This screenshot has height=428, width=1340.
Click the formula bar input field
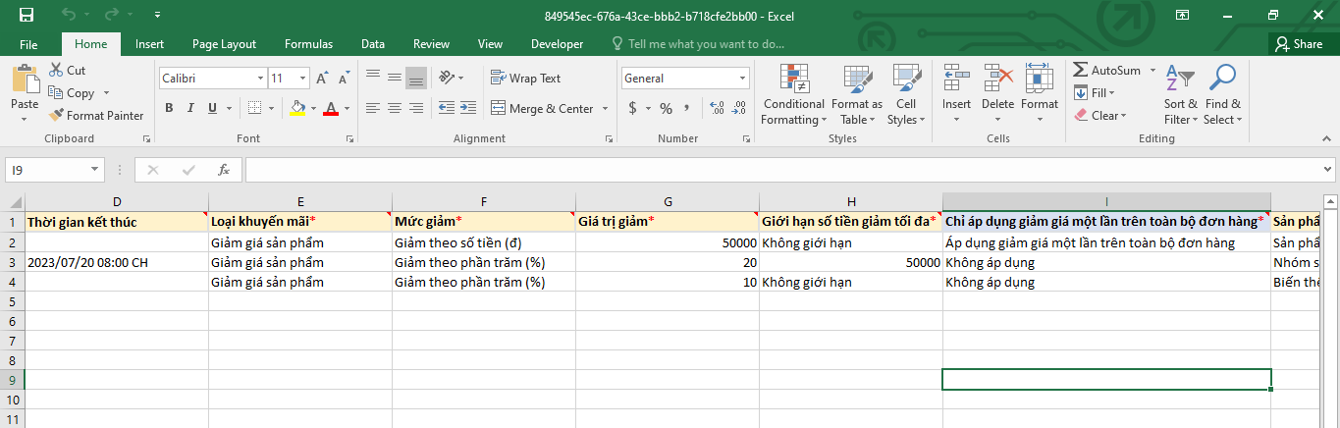[785, 170]
